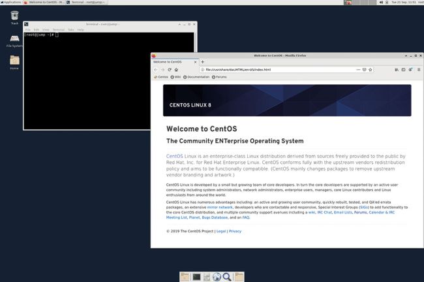Focus the terminal at the root@jump prompt
Screen dimensions: 424x282
point(109,81)
